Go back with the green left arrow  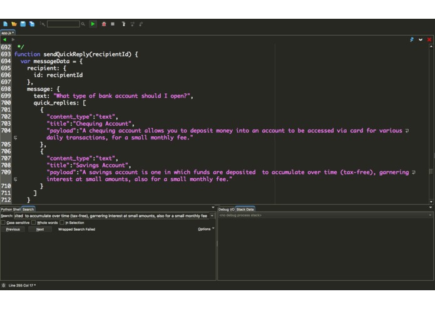pyautogui.click(x=5, y=39)
